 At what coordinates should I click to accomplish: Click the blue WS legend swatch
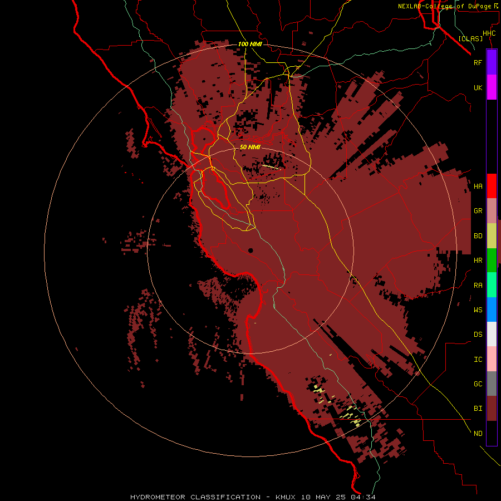(492, 310)
